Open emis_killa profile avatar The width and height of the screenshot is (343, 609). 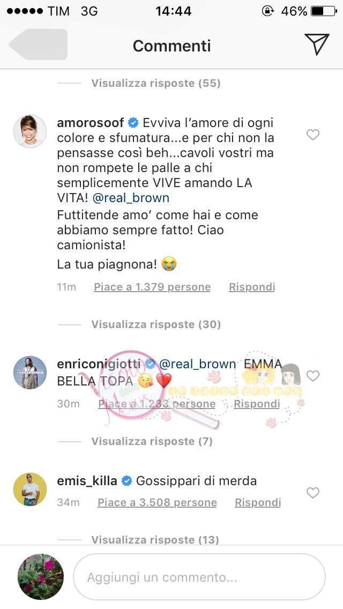click(30, 489)
